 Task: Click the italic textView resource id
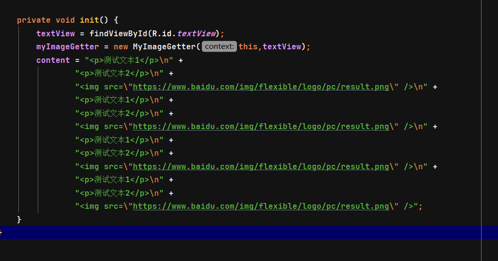point(196,34)
